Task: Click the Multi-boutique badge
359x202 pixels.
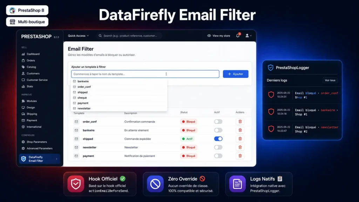Action: 27,22
